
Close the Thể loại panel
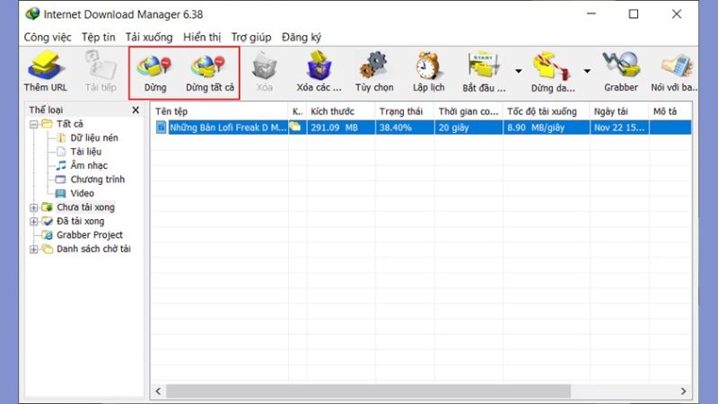coord(136,110)
